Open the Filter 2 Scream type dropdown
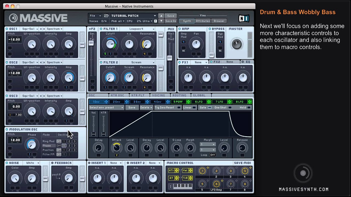The width and height of the screenshot is (351, 197). (x=138, y=62)
